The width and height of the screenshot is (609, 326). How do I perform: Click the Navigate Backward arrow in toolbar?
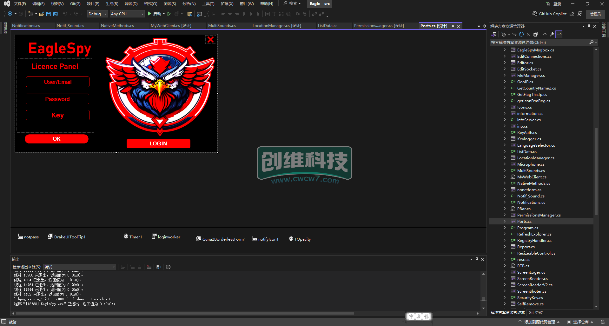coord(10,14)
